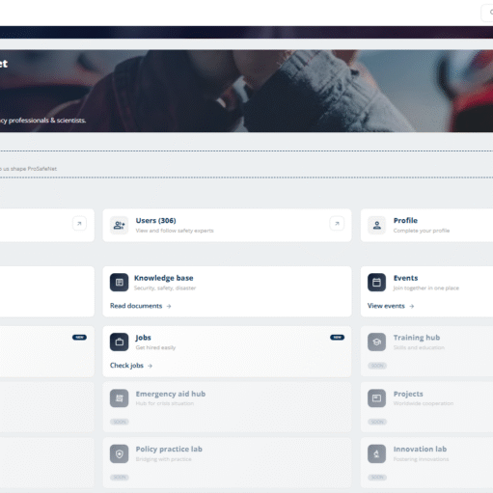Click the SOON badge under Innovation lab
493x493 pixels.
(377, 478)
